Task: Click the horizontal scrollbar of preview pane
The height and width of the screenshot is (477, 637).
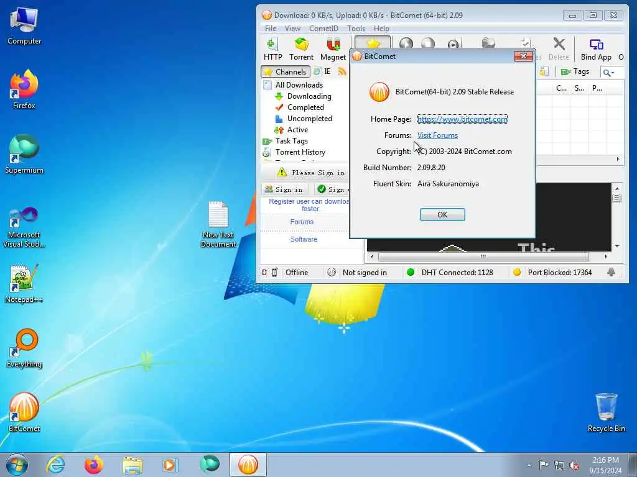Action: point(483,257)
